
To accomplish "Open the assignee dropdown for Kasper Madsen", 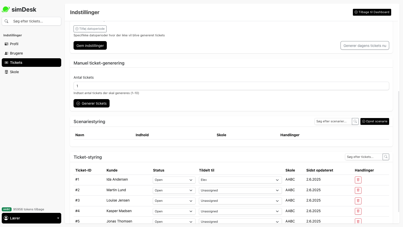I will (x=240, y=211).
